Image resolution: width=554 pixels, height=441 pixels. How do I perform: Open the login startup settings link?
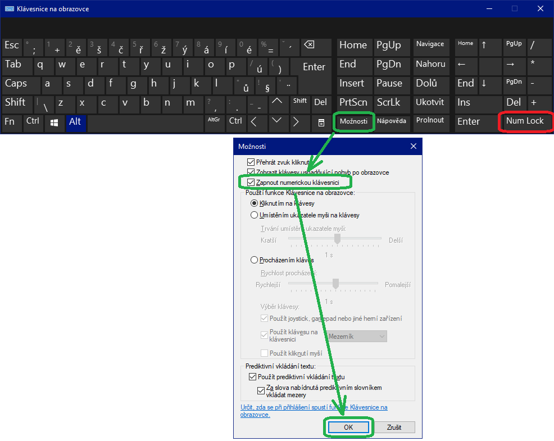(x=314, y=411)
